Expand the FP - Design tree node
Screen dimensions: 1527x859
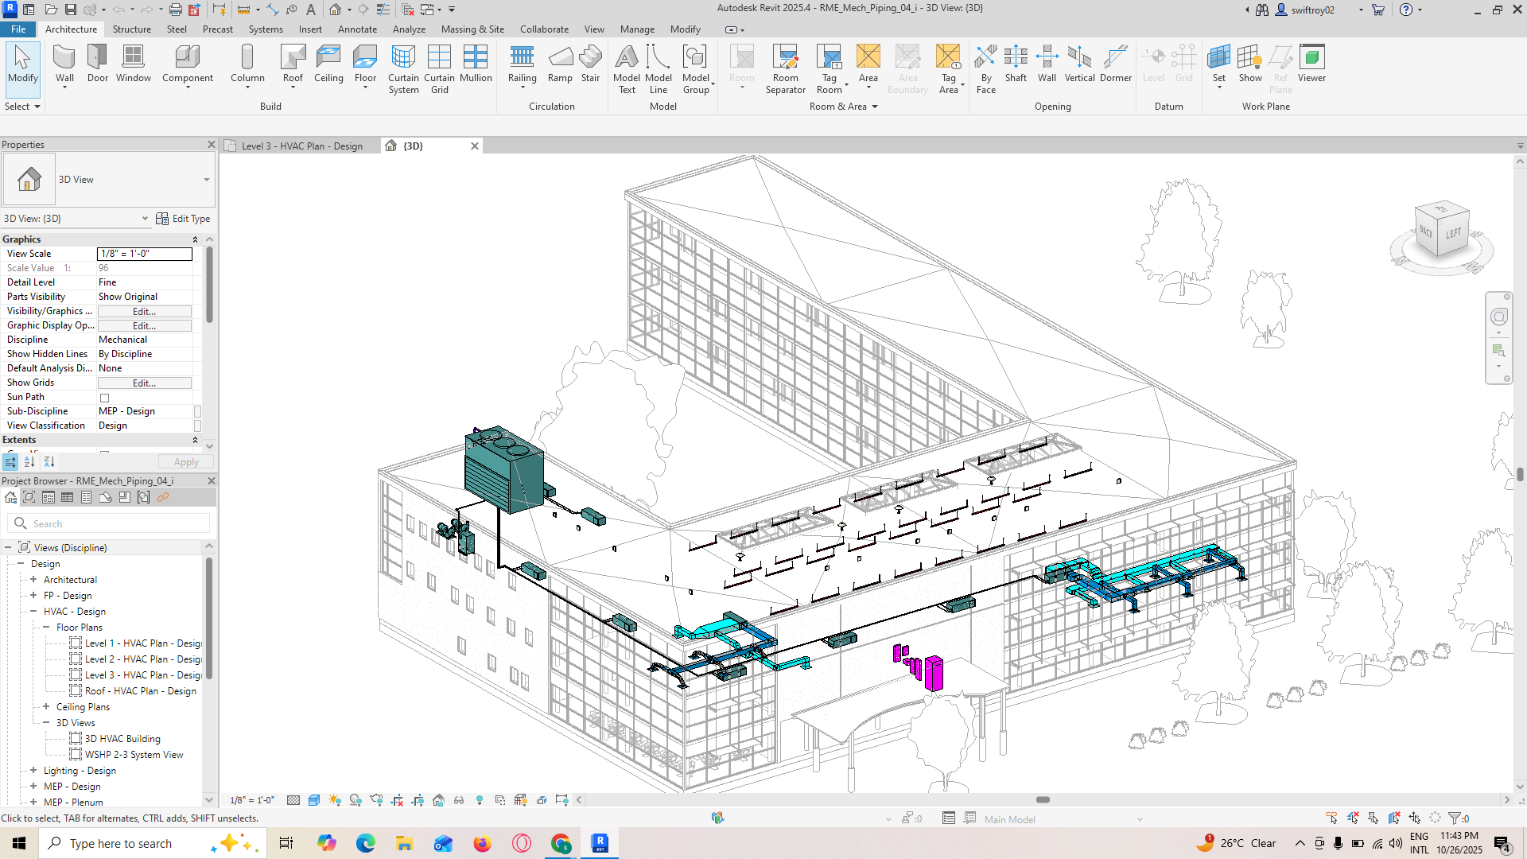[x=33, y=596]
